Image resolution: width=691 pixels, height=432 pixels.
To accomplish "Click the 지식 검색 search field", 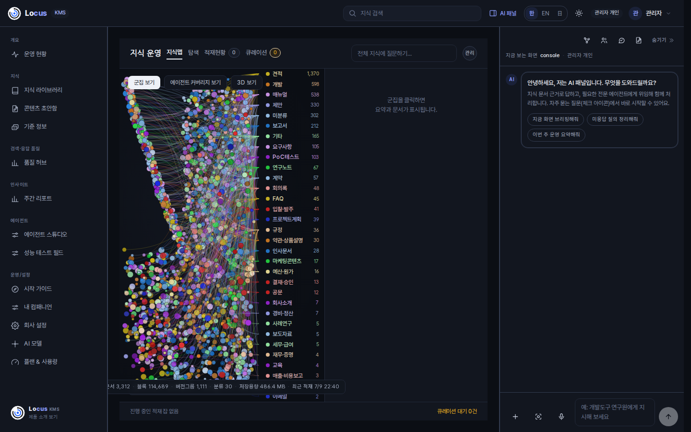I will 412,13.
